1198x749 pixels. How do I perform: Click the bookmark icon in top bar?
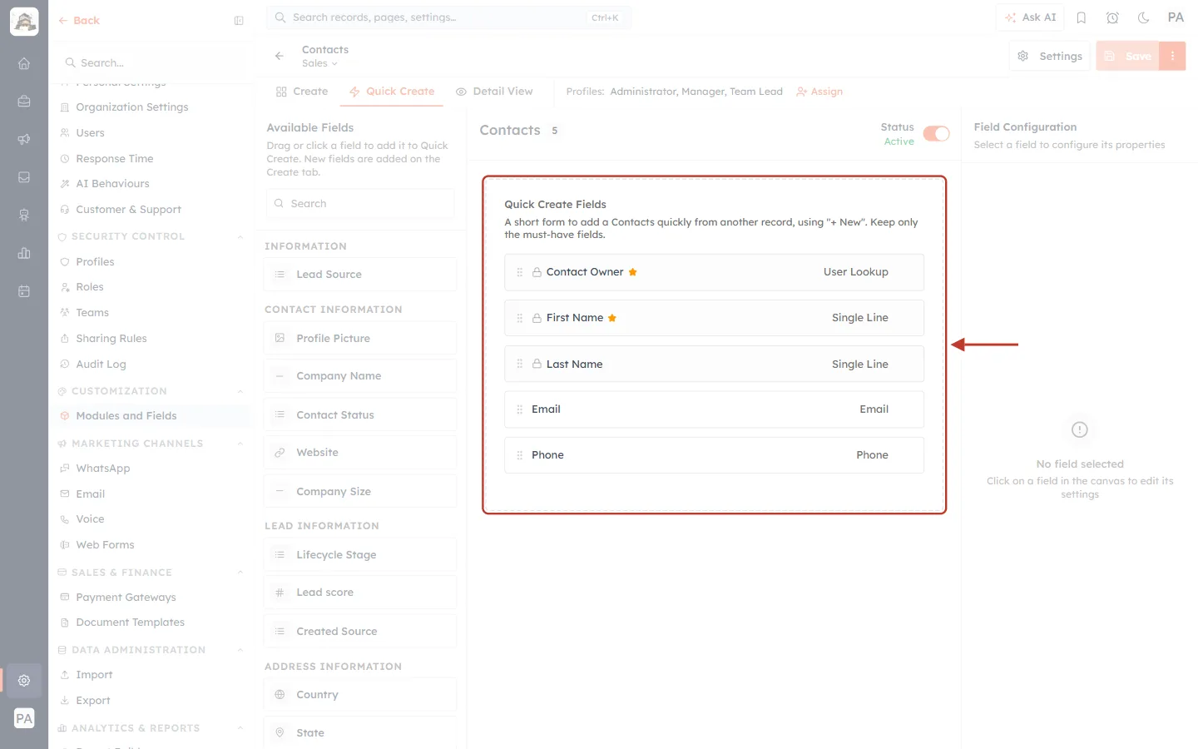[1082, 17]
